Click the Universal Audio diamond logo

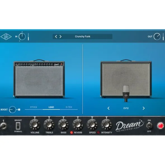click(x=6, y=37)
